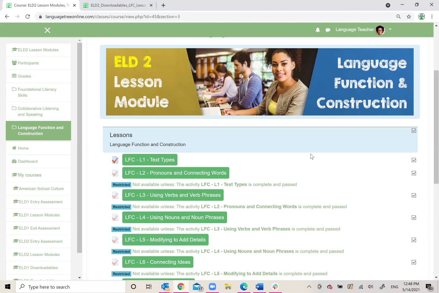
Task: Open the Language Tree extension icon
Action: coord(421,17)
